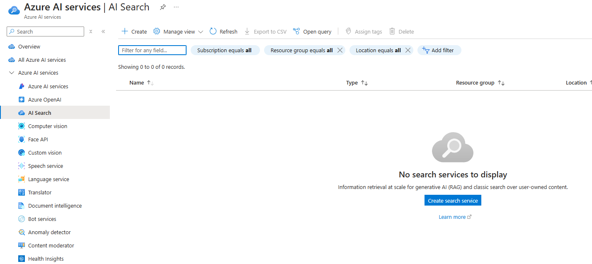
Task: Click the Azure AI services header logo
Action: [14, 10]
